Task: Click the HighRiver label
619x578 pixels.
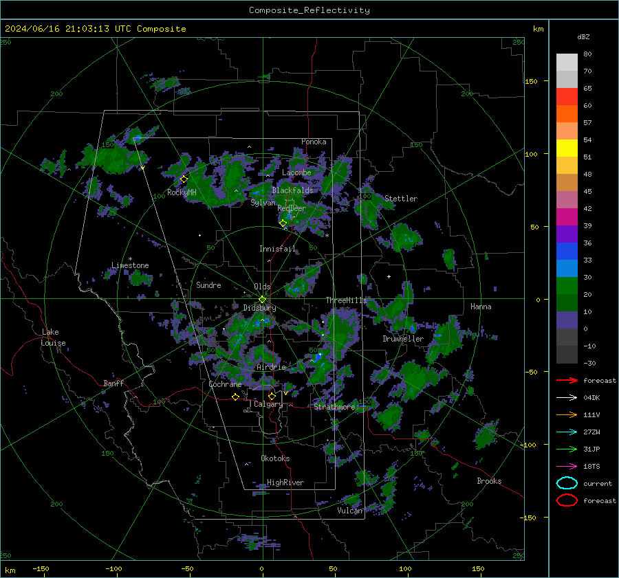Action: pos(285,482)
